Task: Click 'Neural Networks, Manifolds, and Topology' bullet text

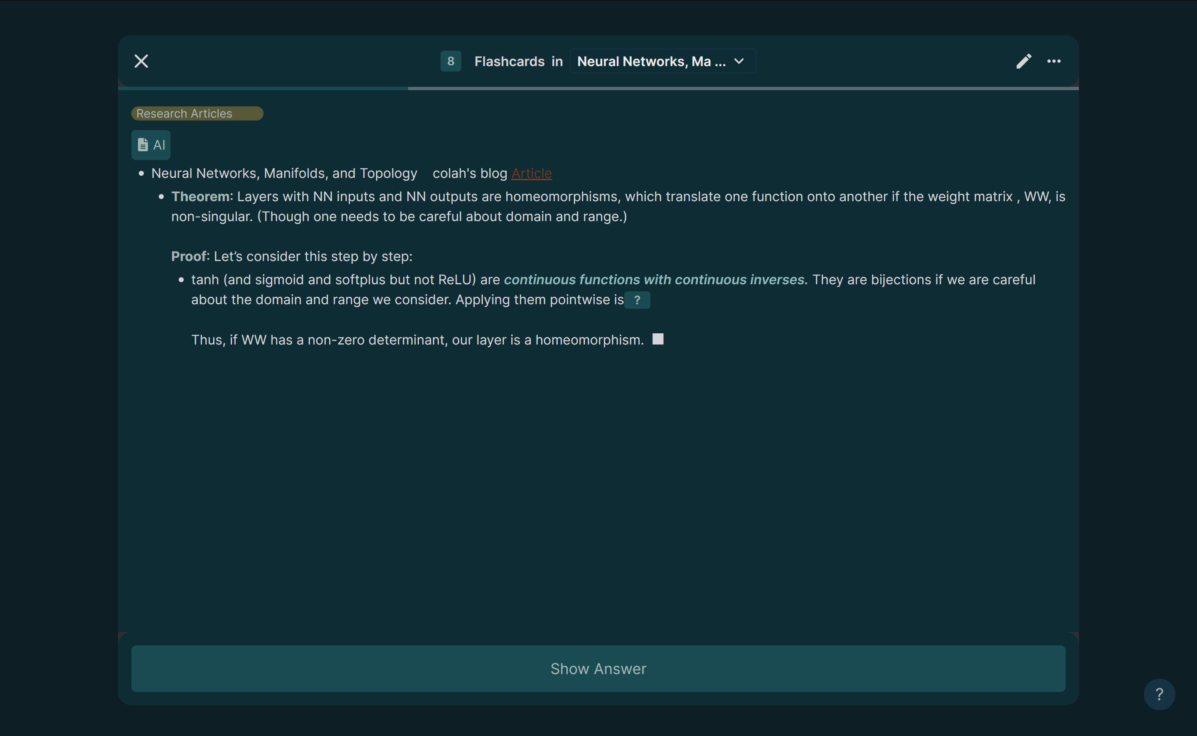Action: [284, 173]
